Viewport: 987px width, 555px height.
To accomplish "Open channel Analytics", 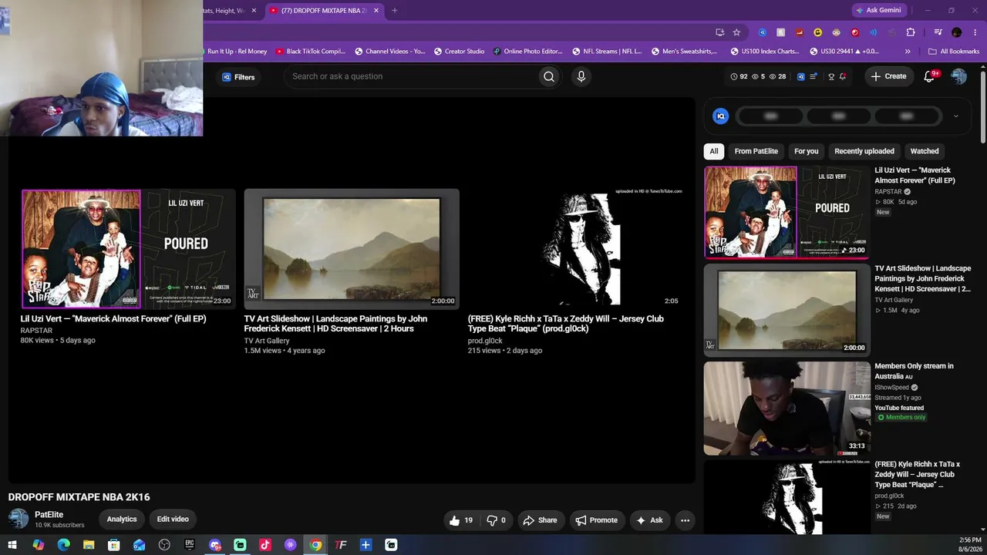I will point(122,520).
